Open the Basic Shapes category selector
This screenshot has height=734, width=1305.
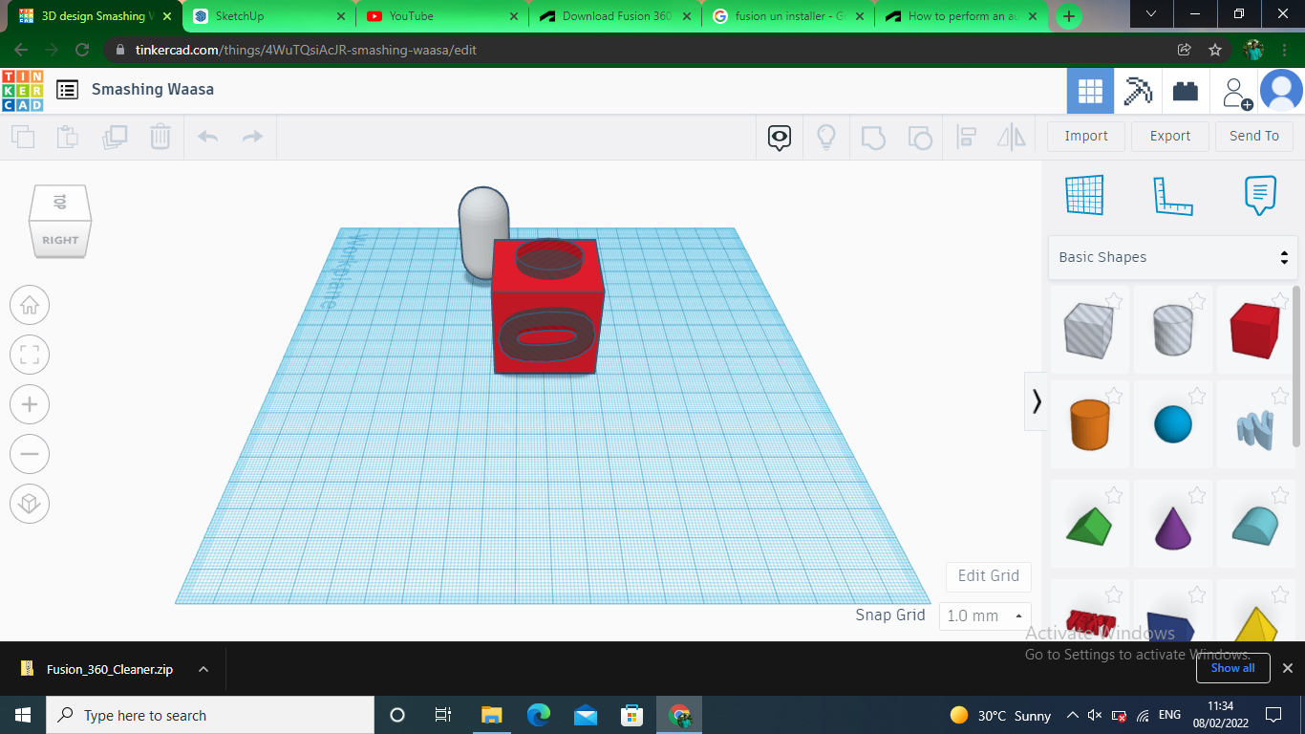point(1173,257)
